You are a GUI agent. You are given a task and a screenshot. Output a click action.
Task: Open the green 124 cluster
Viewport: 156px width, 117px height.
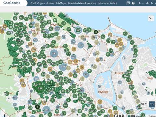coord(74,86)
